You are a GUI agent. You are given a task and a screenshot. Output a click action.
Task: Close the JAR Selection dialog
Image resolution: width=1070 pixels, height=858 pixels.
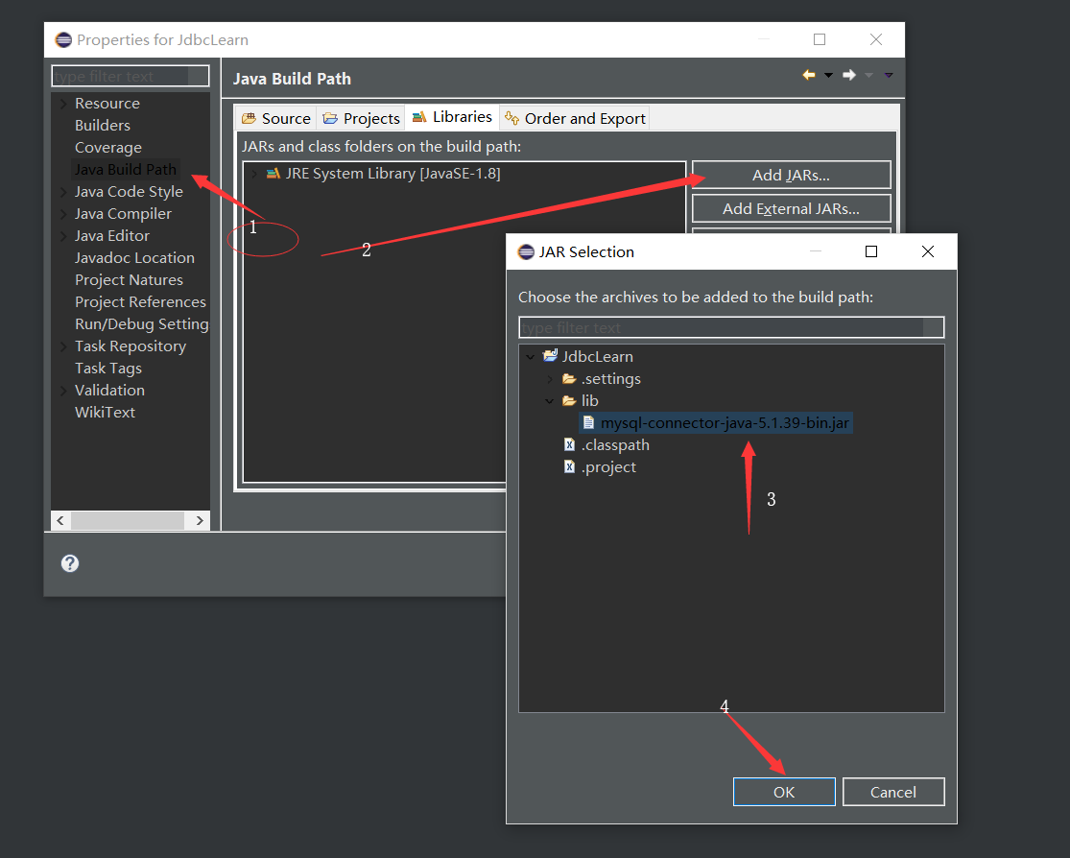tap(927, 251)
